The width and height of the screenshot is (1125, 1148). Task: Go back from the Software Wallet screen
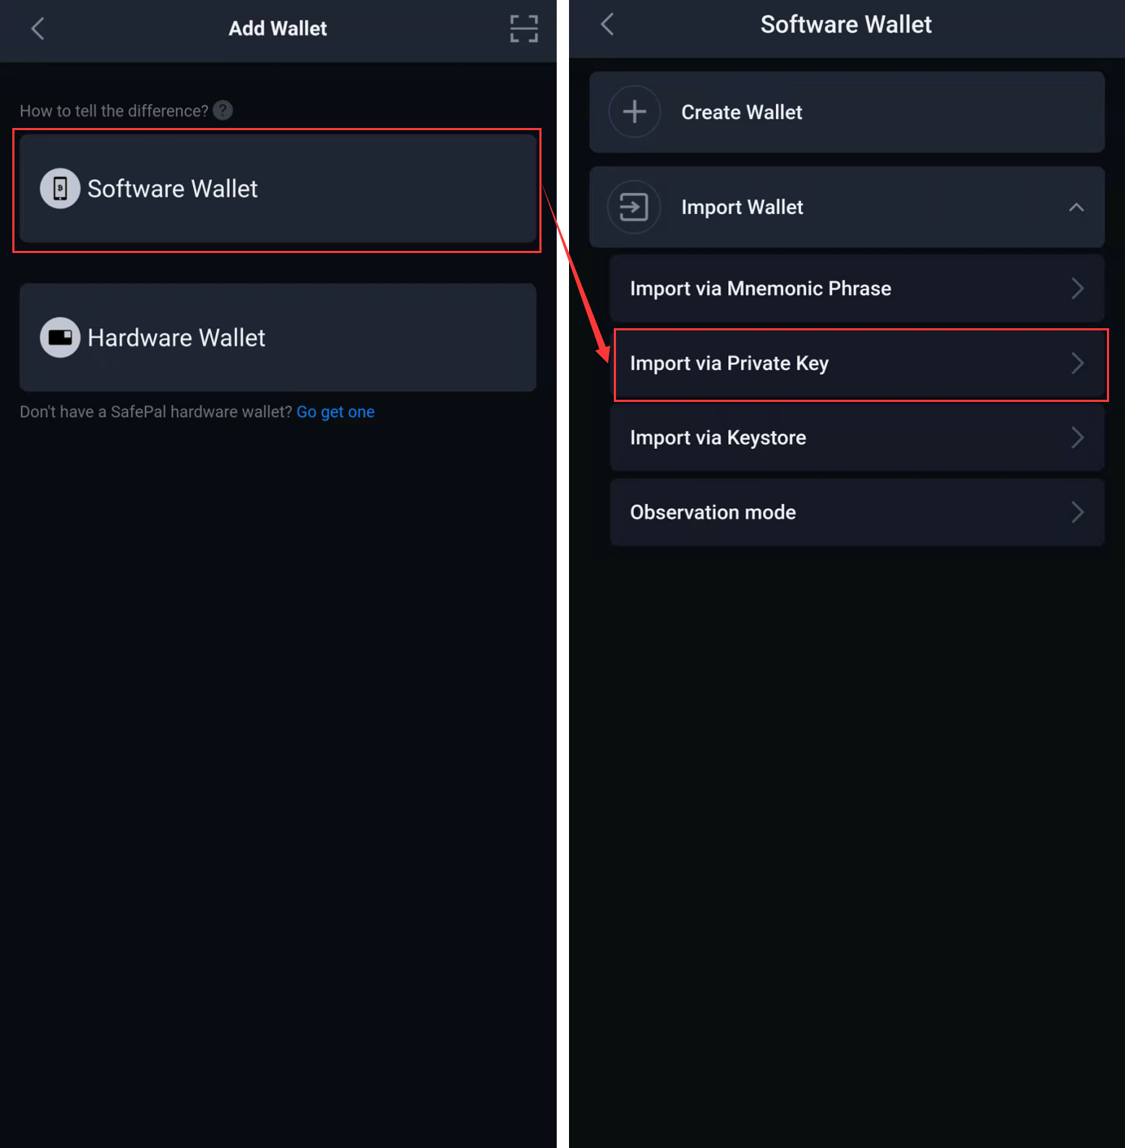coord(607,25)
